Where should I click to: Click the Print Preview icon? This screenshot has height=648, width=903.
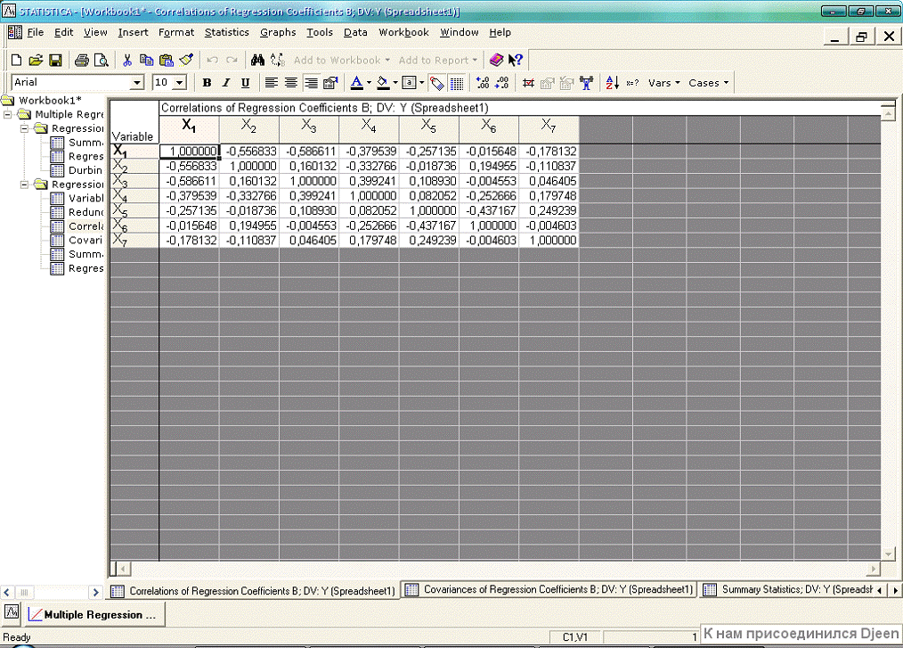click(x=101, y=60)
